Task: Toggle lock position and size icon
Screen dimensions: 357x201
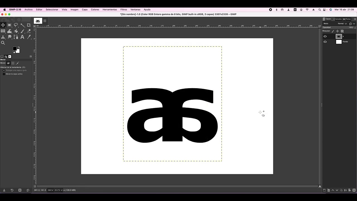Action: [337, 31]
